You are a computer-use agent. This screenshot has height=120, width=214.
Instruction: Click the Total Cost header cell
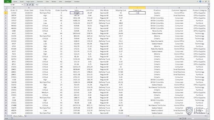coord(137,10)
